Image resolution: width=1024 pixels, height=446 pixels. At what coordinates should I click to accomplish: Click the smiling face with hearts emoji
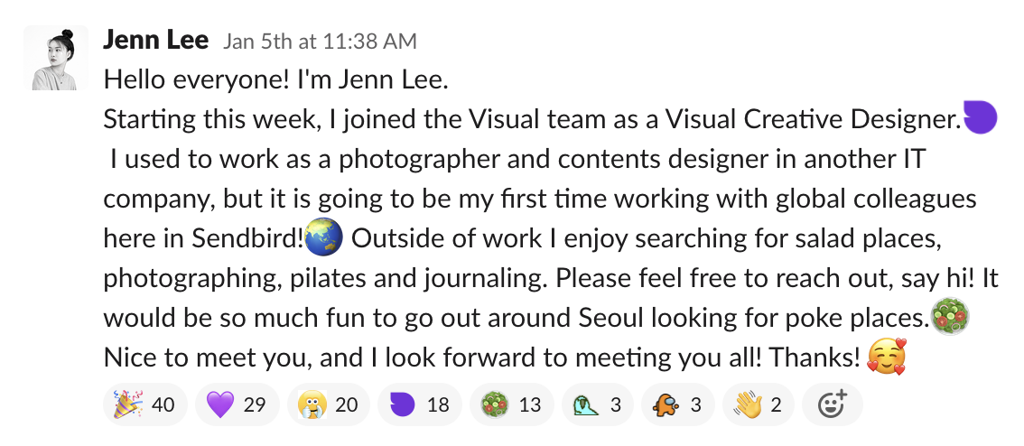(x=885, y=358)
